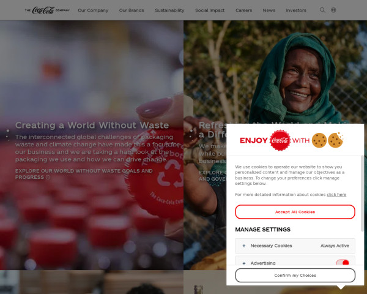
Task: Click the Careers navigation item
Action: 243,10
